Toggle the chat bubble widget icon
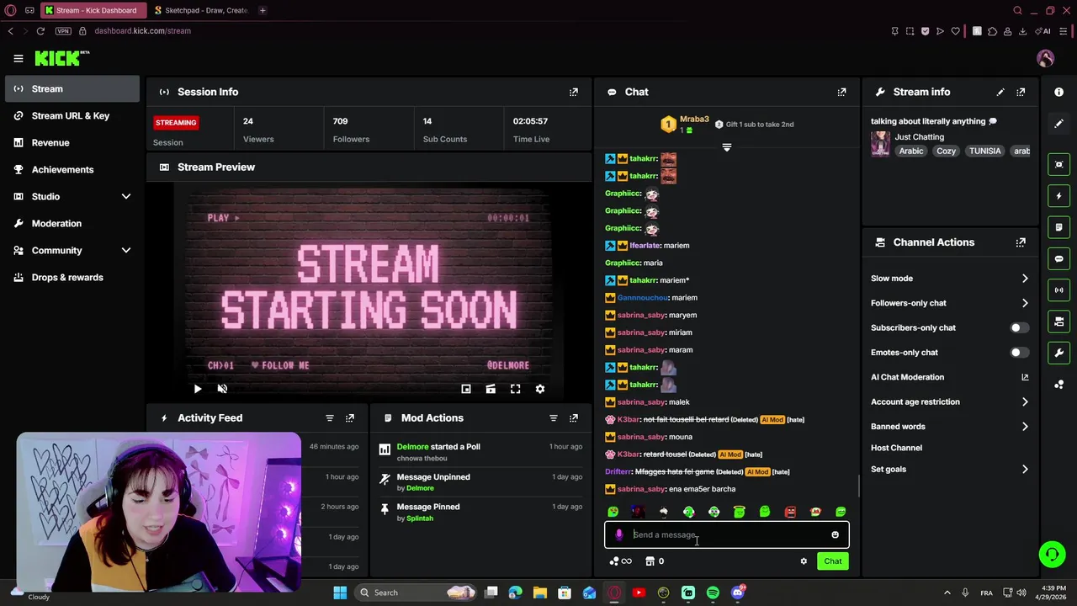The width and height of the screenshot is (1077, 606). click(1059, 258)
